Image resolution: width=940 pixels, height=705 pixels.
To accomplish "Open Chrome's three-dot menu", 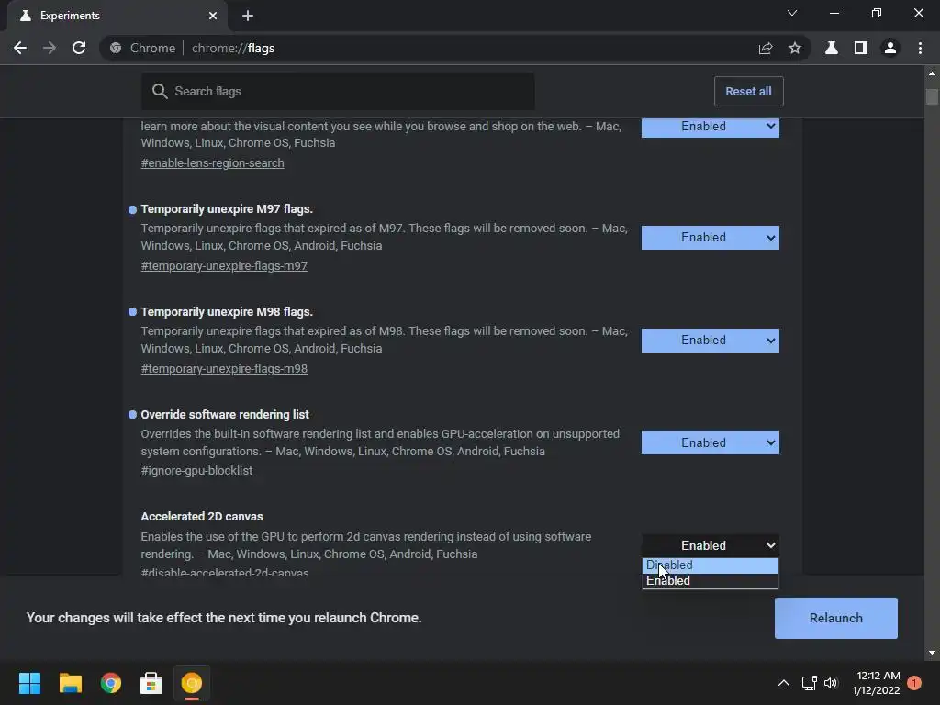I will 920,48.
